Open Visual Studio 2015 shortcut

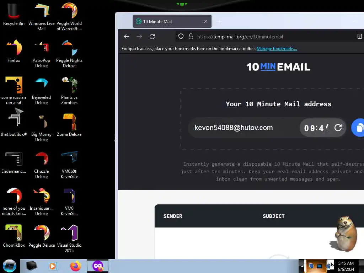tap(69, 239)
